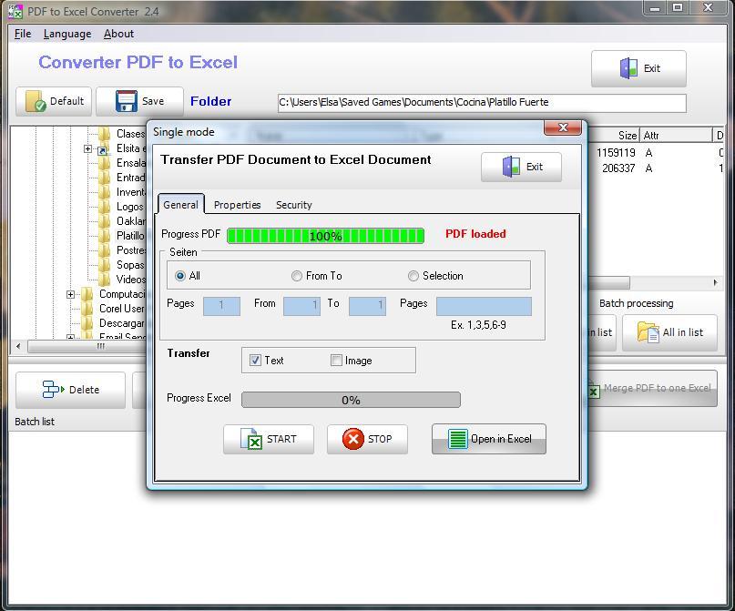
Task: Click the Corel User folder icon
Action: [87, 309]
